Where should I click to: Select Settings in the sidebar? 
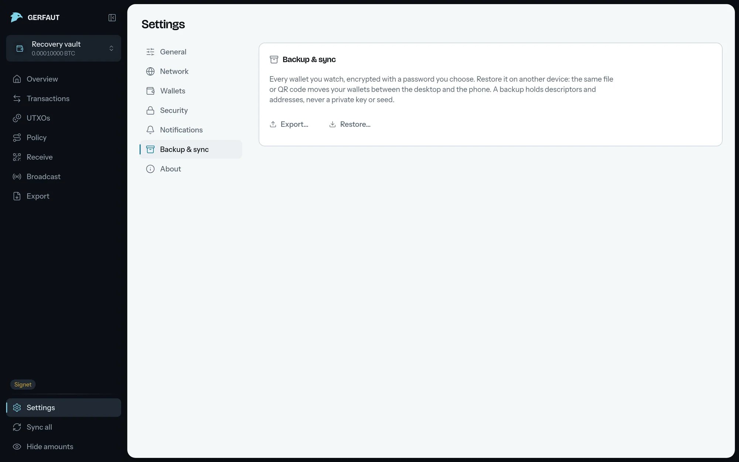click(64, 408)
